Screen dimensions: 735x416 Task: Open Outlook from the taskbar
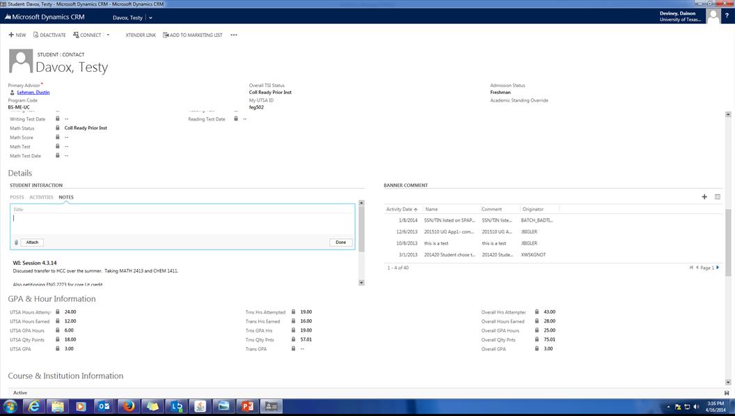pos(104,406)
